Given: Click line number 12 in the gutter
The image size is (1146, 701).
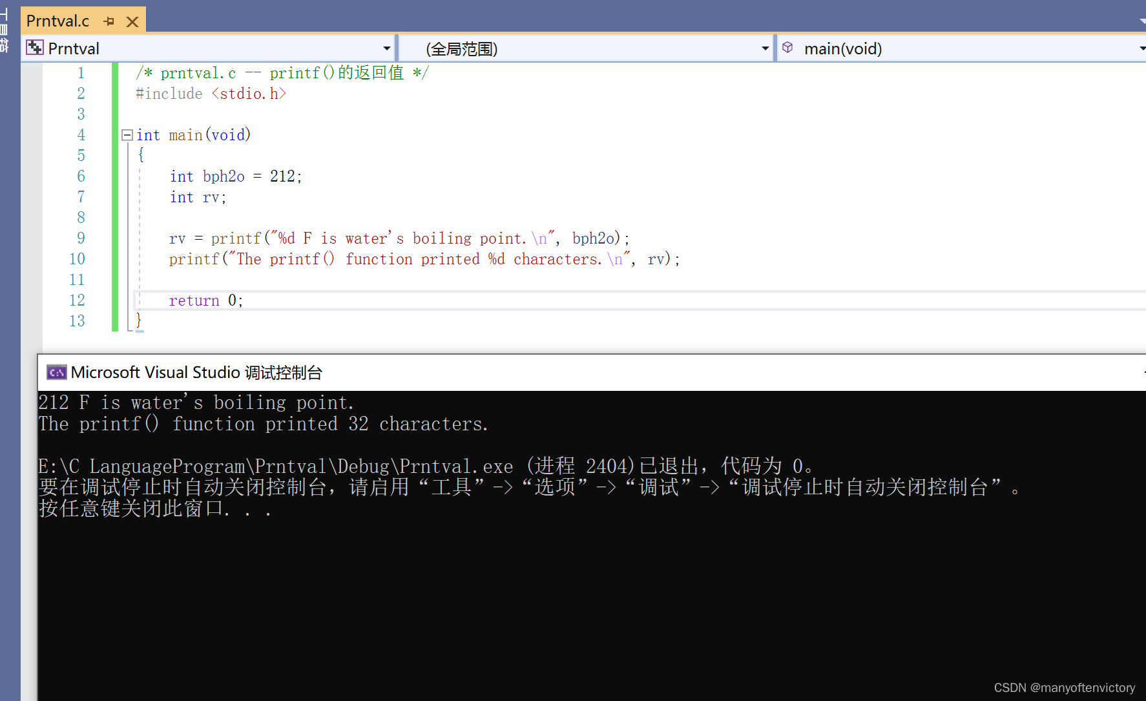Looking at the screenshot, I should tap(77, 300).
